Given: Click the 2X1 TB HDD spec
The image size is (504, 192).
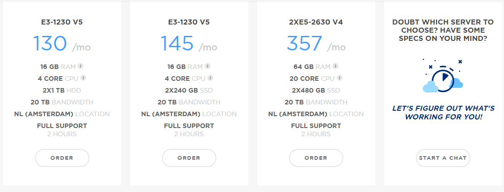Looking at the screenshot, I should pos(62,90).
